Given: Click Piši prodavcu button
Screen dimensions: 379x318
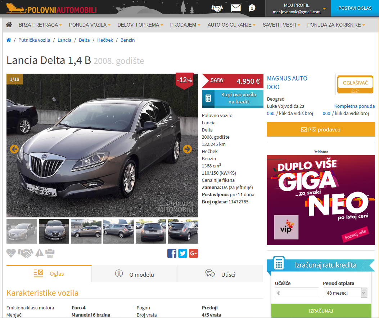Looking at the screenshot, I should pyautogui.click(x=321, y=130).
